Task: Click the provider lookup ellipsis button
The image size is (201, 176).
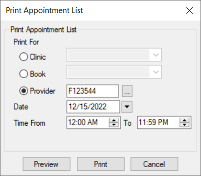Action: coord(127,91)
